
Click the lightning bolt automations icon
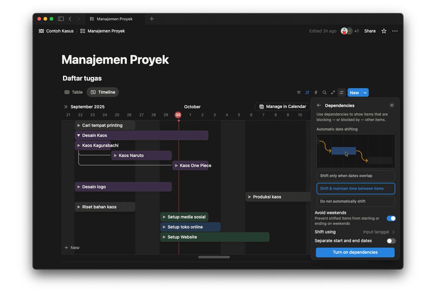(x=316, y=93)
